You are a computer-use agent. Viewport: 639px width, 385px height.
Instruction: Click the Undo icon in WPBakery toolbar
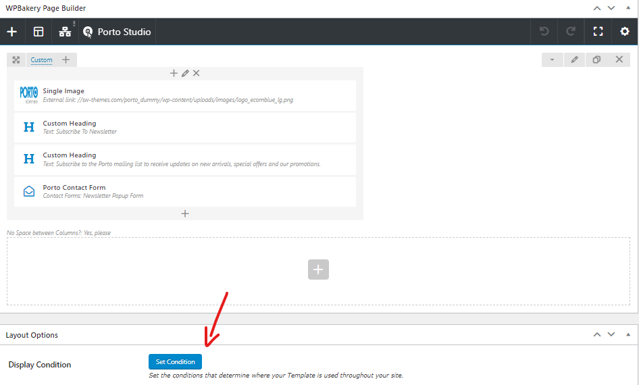point(544,31)
